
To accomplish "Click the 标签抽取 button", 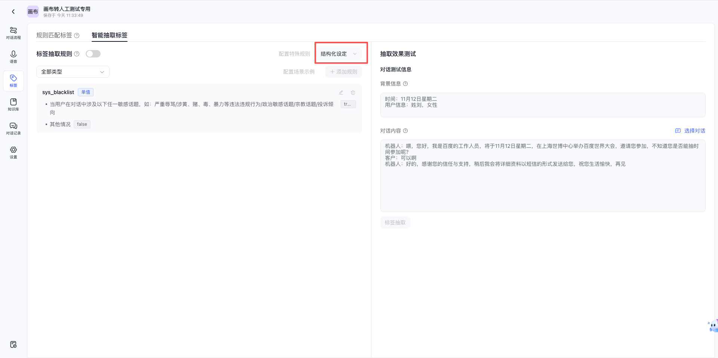I will [395, 222].
